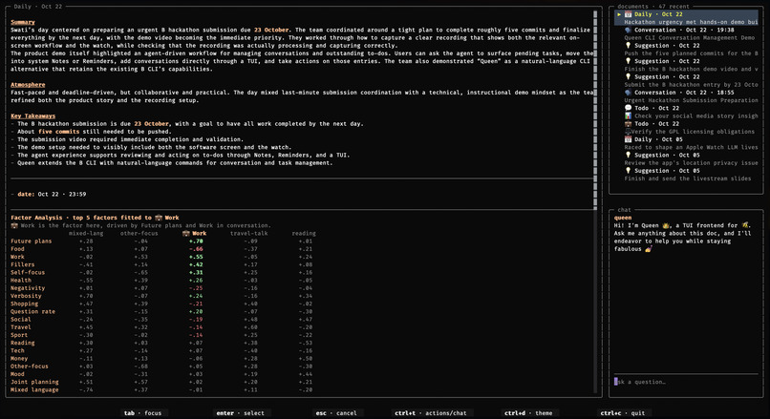The height and width of the screenshot is (419, 770).
Task: Click the 'mixed-lang' column header
Action: 86,234
